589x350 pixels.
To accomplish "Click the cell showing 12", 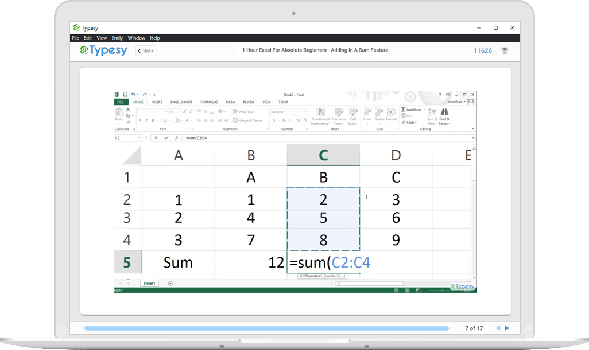I will click(251, 262).
